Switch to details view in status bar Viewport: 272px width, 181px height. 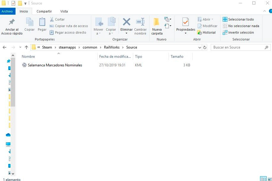(263, 179)
